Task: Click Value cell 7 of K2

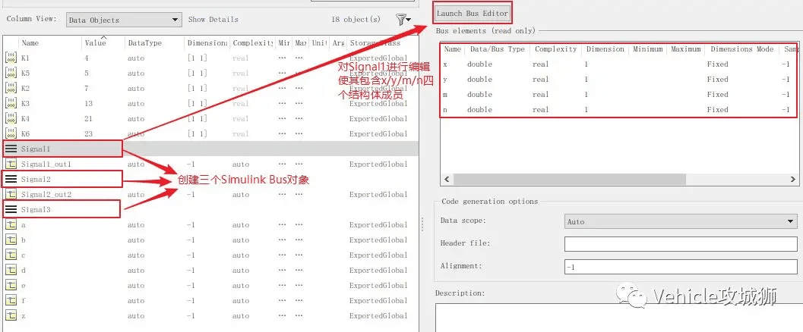Action: point(87,88)
